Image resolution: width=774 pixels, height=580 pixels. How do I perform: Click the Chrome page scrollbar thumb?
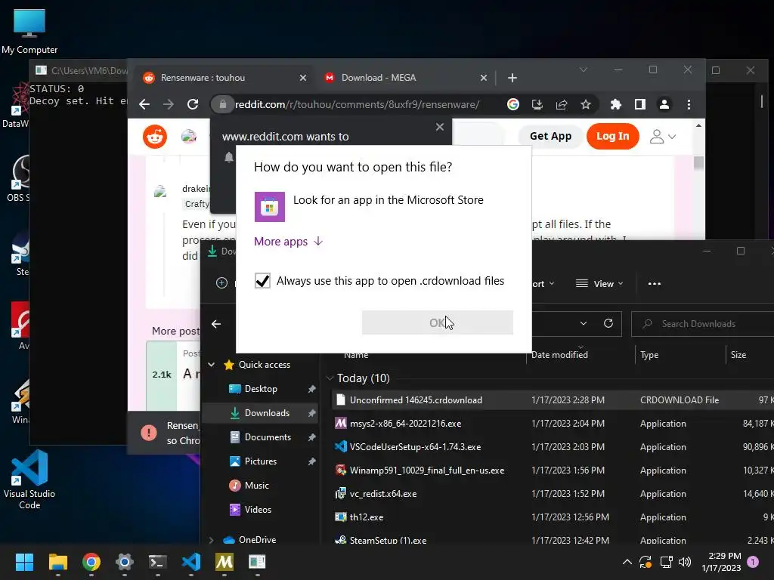click(698, 163)
